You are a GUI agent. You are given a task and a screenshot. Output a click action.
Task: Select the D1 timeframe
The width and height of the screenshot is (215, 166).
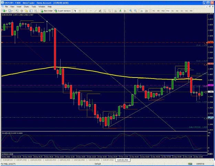pos(182,11)
